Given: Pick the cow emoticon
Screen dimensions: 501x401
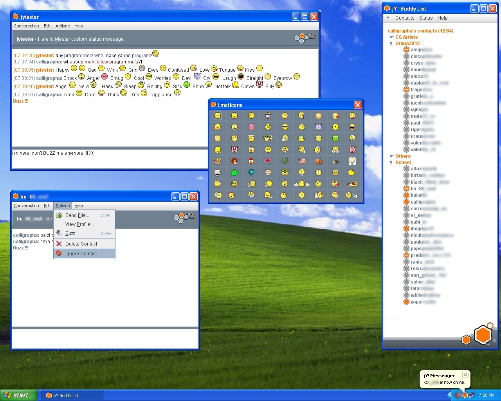Looking at the screenshot, I should coord(218,161).
